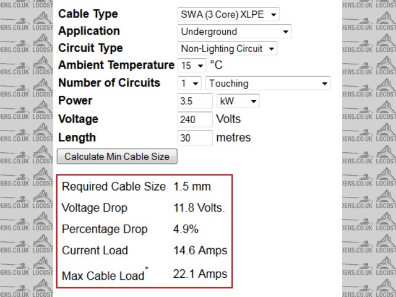
Task: Open the Circuit Type dropdown
Action: [x=228, y=48]
